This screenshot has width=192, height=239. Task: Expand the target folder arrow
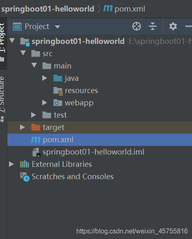23,127
